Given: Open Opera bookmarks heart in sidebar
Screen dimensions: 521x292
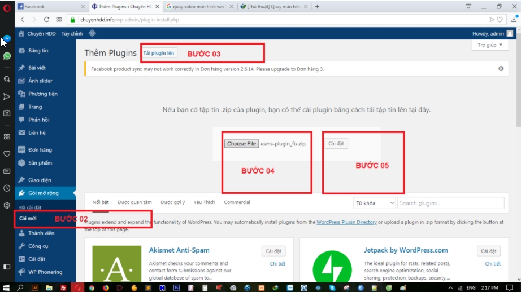Looking at the screenshot, I should click(7, 153).
